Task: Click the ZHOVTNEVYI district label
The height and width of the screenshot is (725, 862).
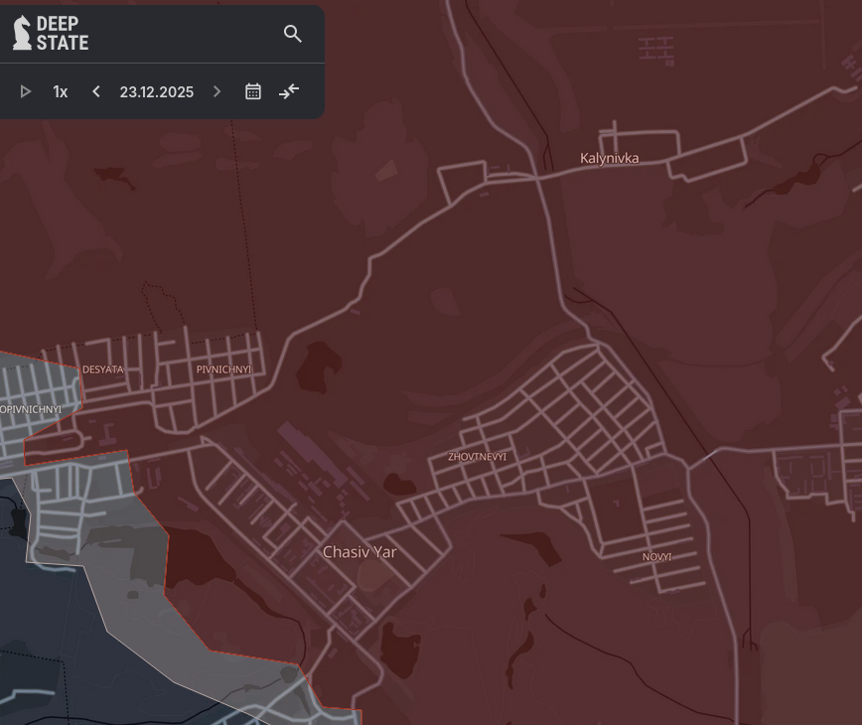Action: click(x=477, y=457)
